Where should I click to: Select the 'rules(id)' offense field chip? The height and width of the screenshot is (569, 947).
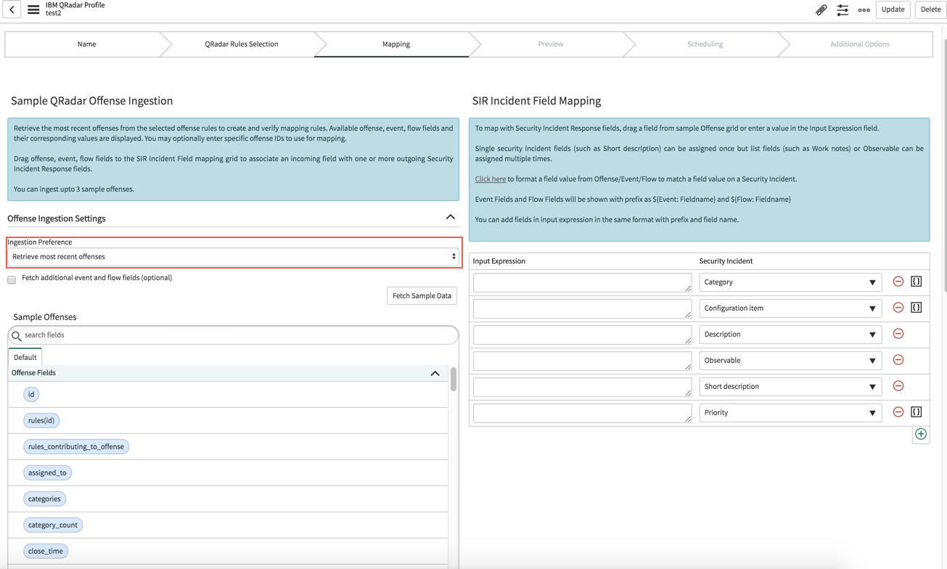click(x=41, y=420)
